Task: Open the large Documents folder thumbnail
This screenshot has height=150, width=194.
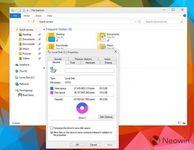Action: tap(102, 37)
